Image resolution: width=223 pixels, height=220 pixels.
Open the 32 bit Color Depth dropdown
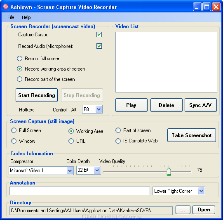pyautogui.click(x=97, y=170)
